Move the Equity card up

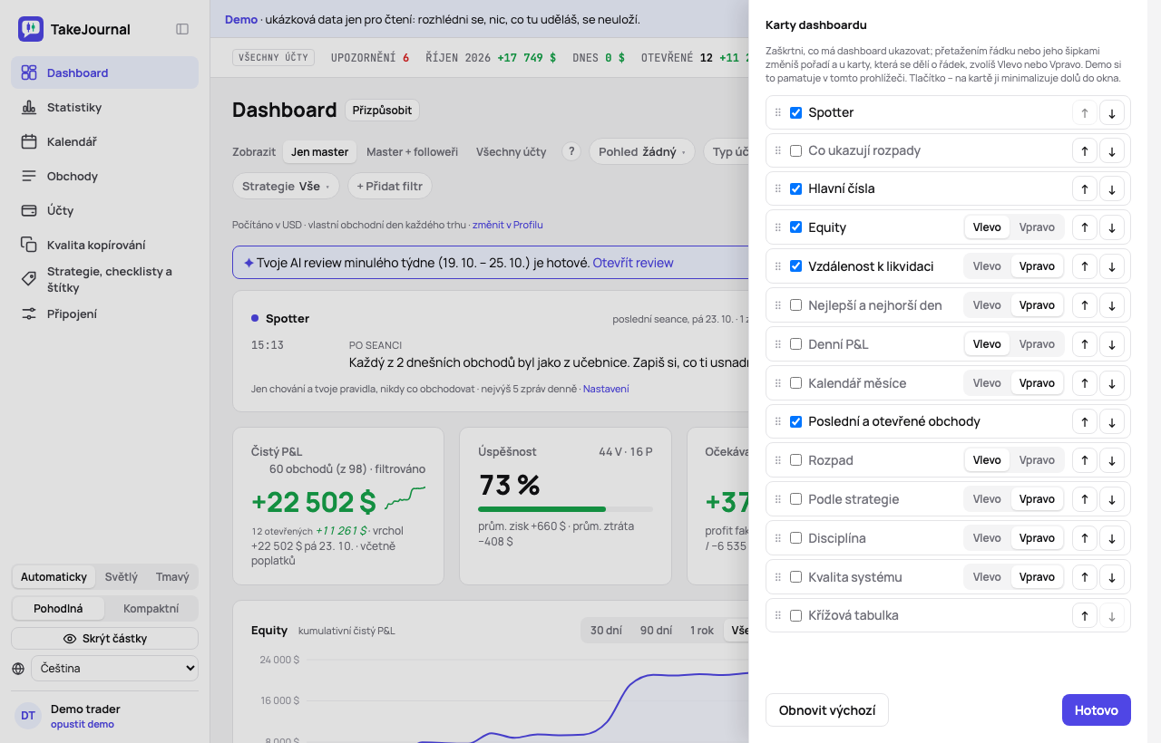[x=1084, y=227]
